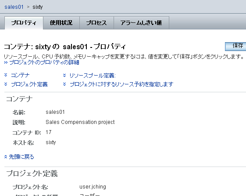The width and height of the screenshot is (246, 196).
Task: Click chevron icon beside プロジェクトに対するリソース予約 link
Action: coord(64,84)
